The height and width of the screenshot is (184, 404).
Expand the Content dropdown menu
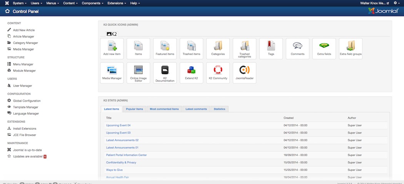coord(70,3)
